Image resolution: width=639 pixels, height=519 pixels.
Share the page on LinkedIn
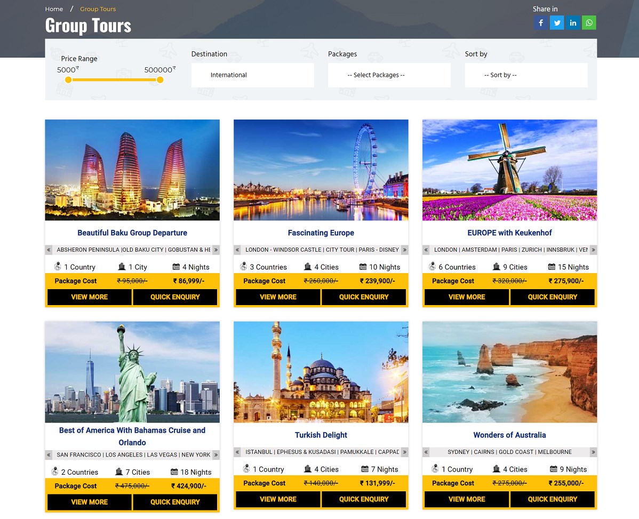[573, 22]
